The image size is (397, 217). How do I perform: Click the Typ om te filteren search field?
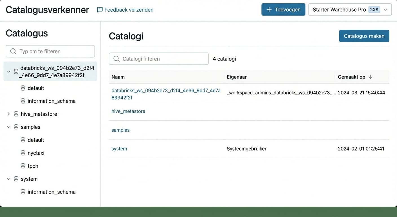50,51
